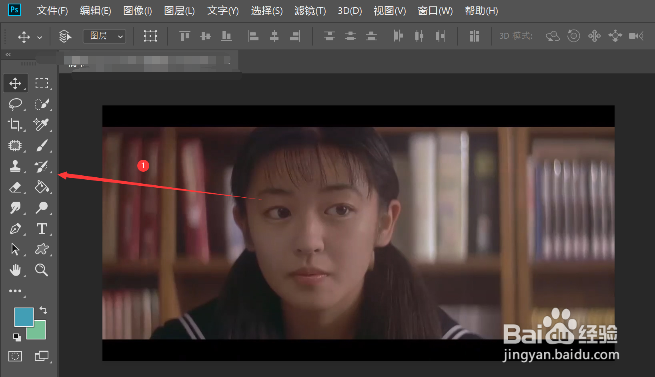Select the Clone Stamp tool
655x377 pixels.
(15, 166)
